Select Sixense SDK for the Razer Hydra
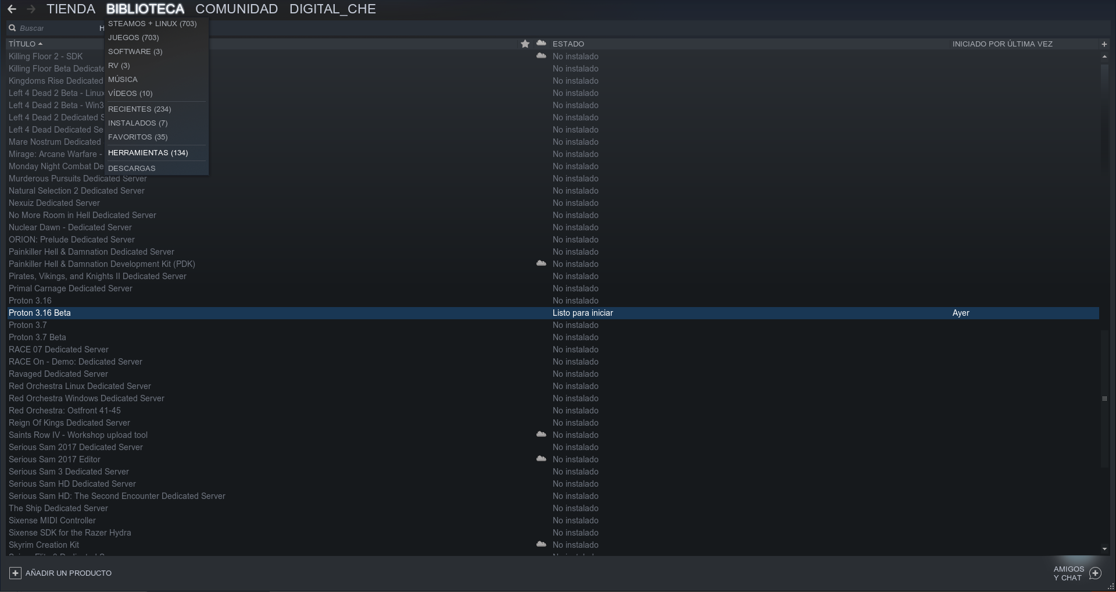The width and height of the screenshot is (1116, 592). coord(70,533)
